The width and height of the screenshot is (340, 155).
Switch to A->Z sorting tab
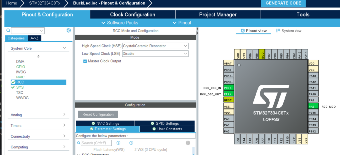tap(35, 38)
